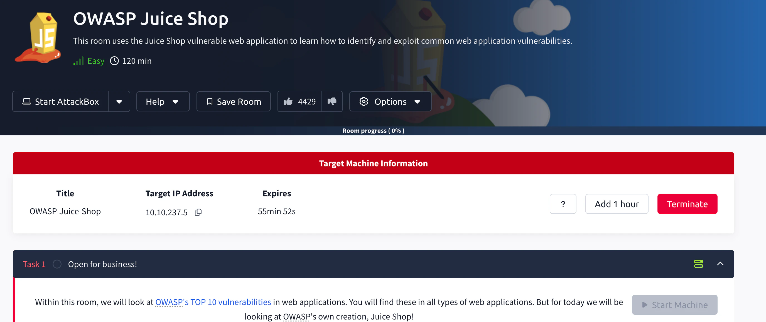
Task: Click the Easy difficulty bars icon
Action: 79,61
